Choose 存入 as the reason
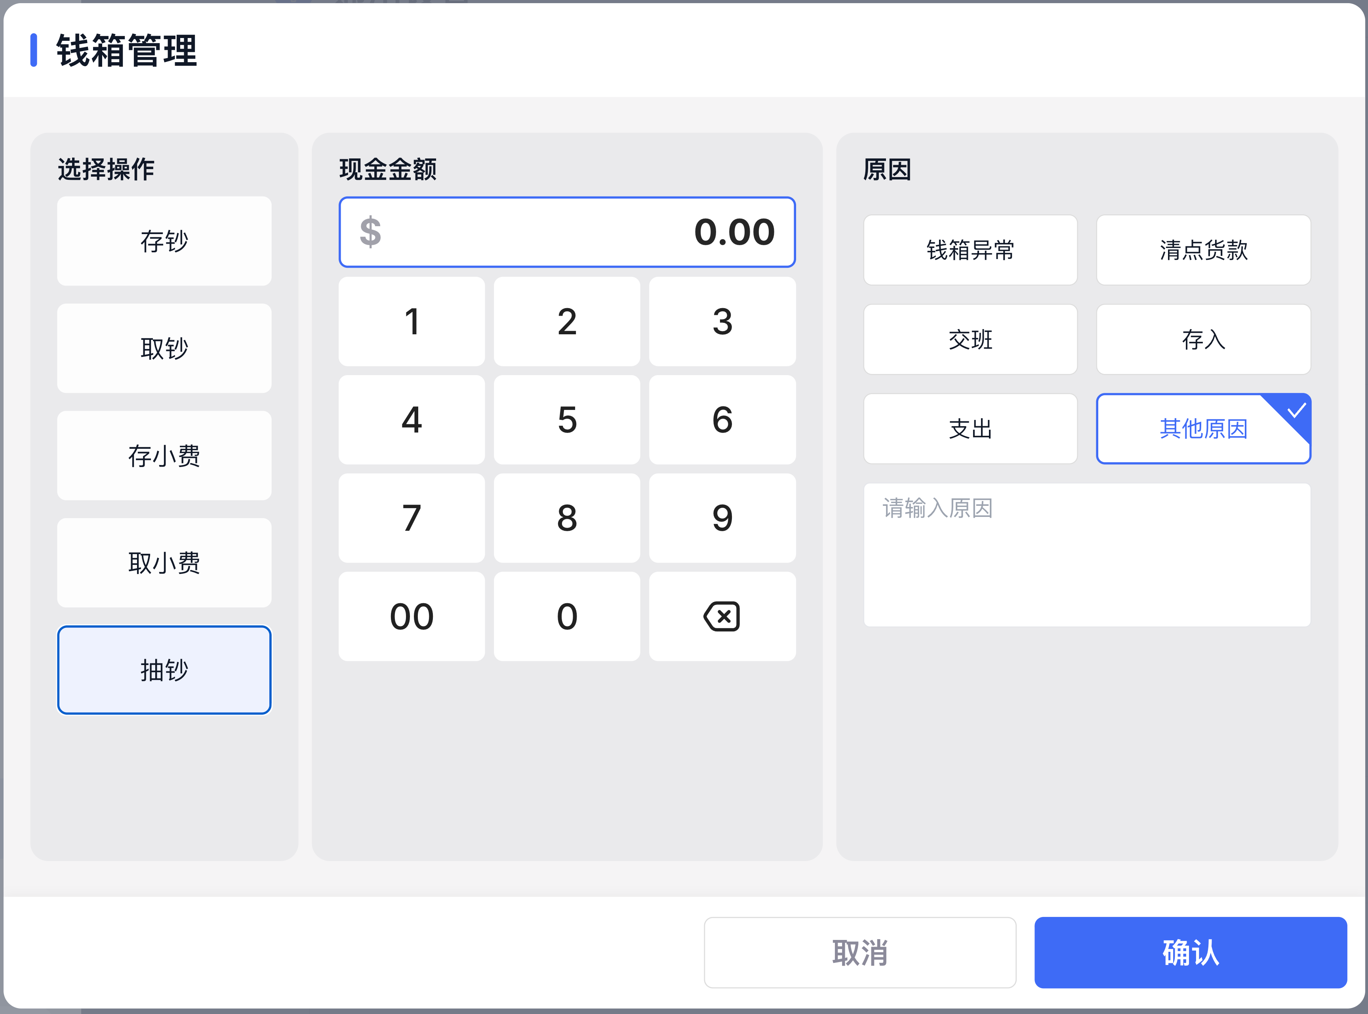The image size is (1368, 1014). point(1203,339)
